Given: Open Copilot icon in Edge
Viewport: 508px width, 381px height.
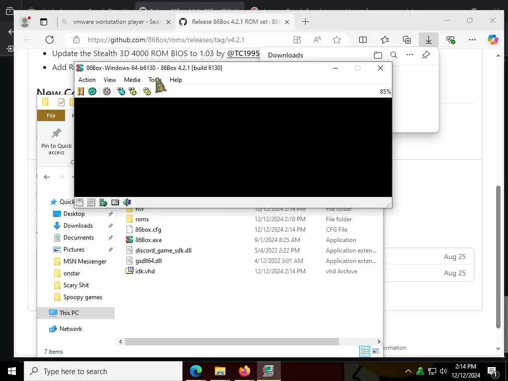Looking at the screenshot, I should pos(493,40).
